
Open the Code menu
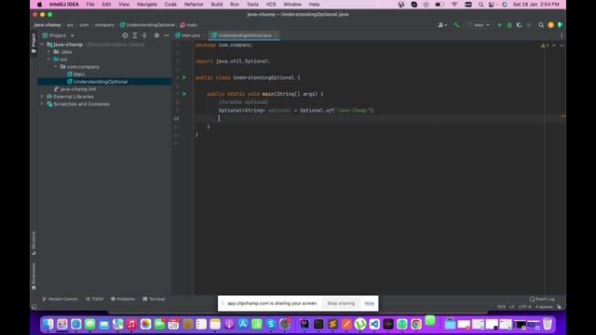(170, 4)
